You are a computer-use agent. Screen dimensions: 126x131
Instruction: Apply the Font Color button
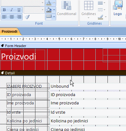(x=49, y=3)
